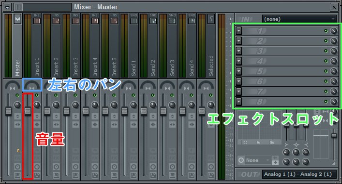Open effect slot 7 dropdown arrow
Image resolution: width=342 pixels, height=184 pixels.
coord(239,91)
